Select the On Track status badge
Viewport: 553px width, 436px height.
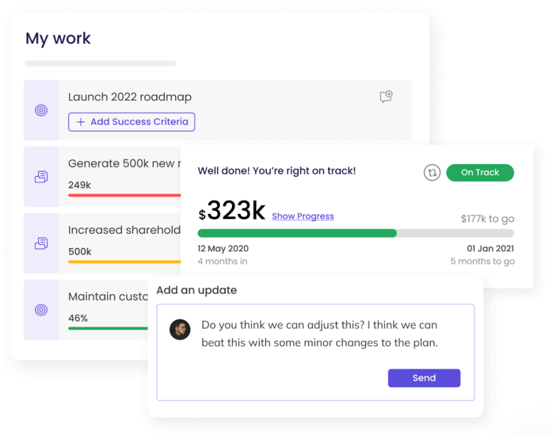click(x=479, y=173)
